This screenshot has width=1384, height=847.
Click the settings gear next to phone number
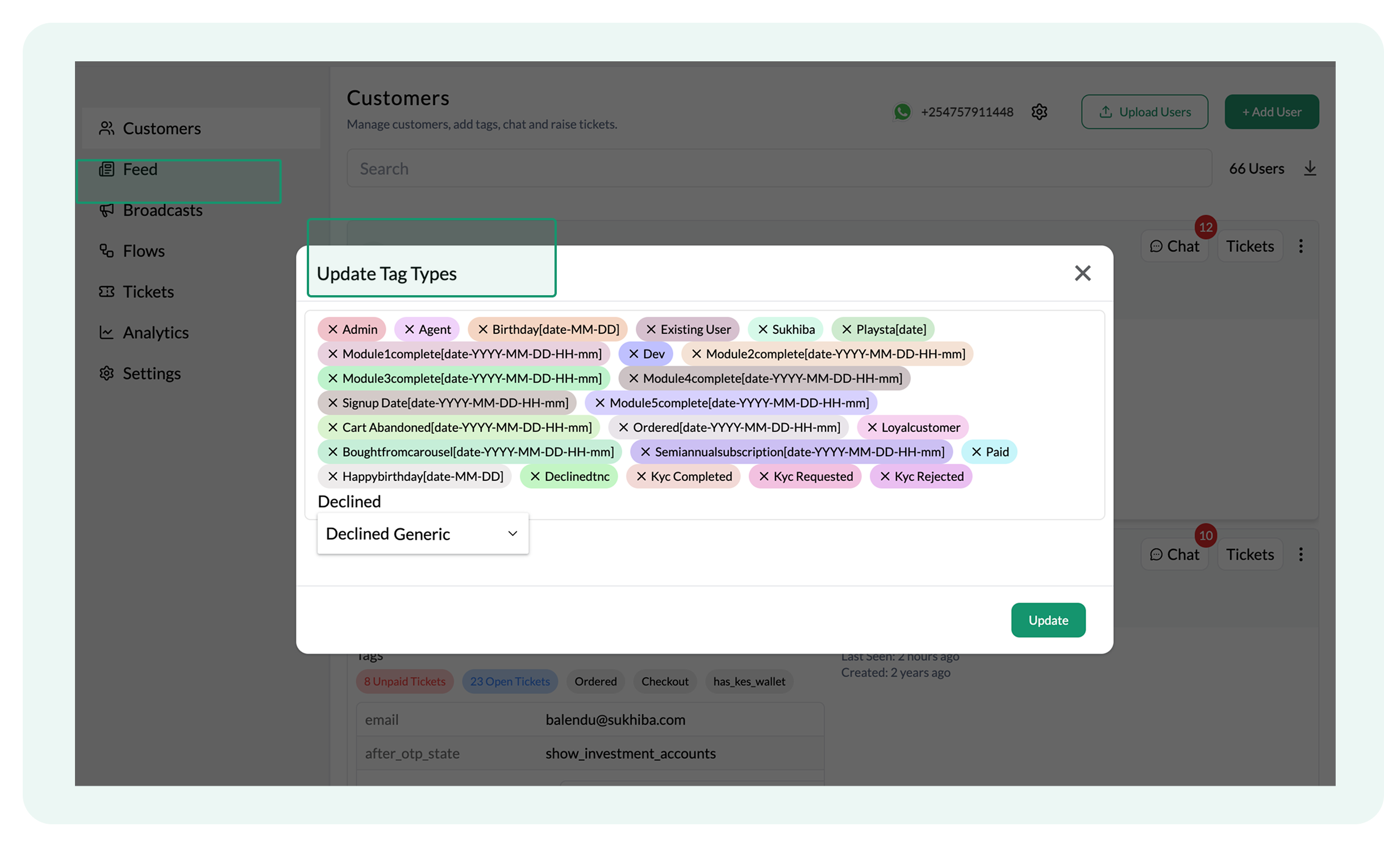1039,112
